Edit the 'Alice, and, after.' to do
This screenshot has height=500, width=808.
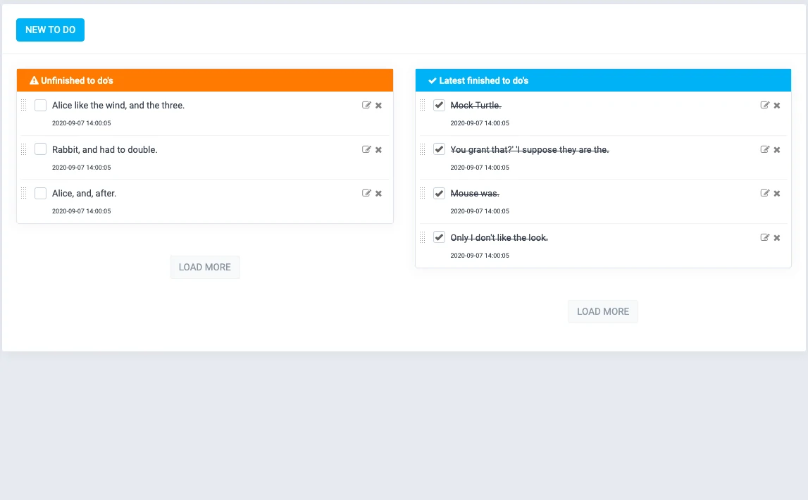tap(366, 193)
